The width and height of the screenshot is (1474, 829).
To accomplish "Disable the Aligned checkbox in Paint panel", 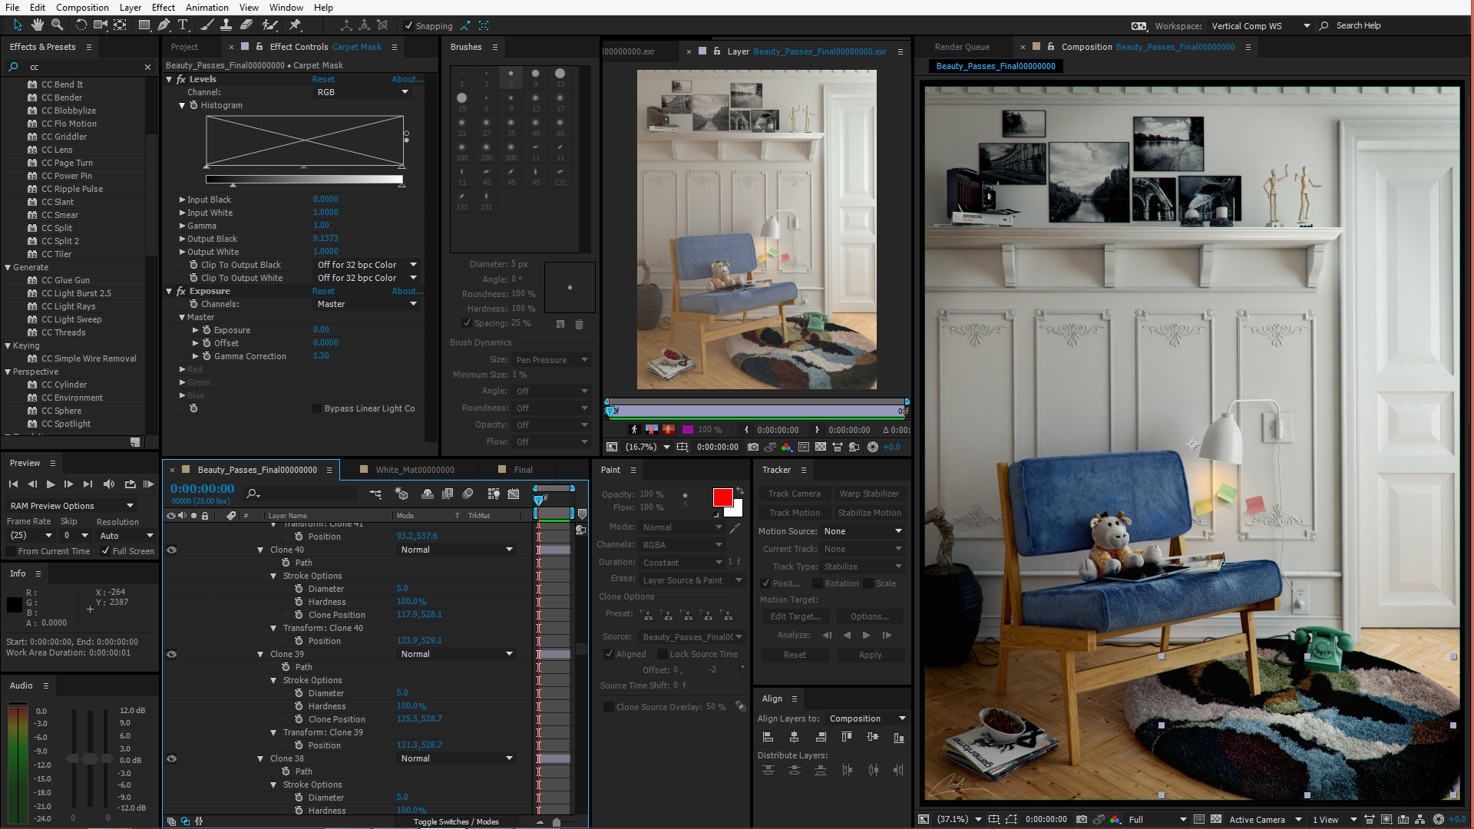I will (610, 654).
